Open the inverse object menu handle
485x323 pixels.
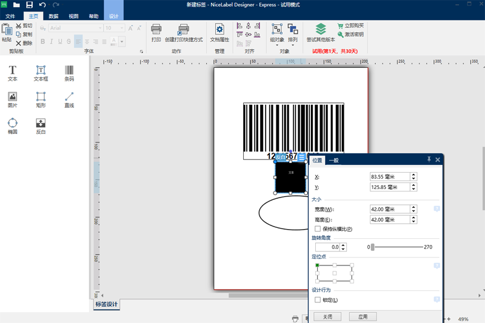click(x=301, y=157)
